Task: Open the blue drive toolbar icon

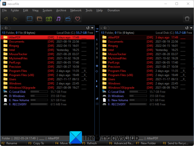Action: (68, 19)
